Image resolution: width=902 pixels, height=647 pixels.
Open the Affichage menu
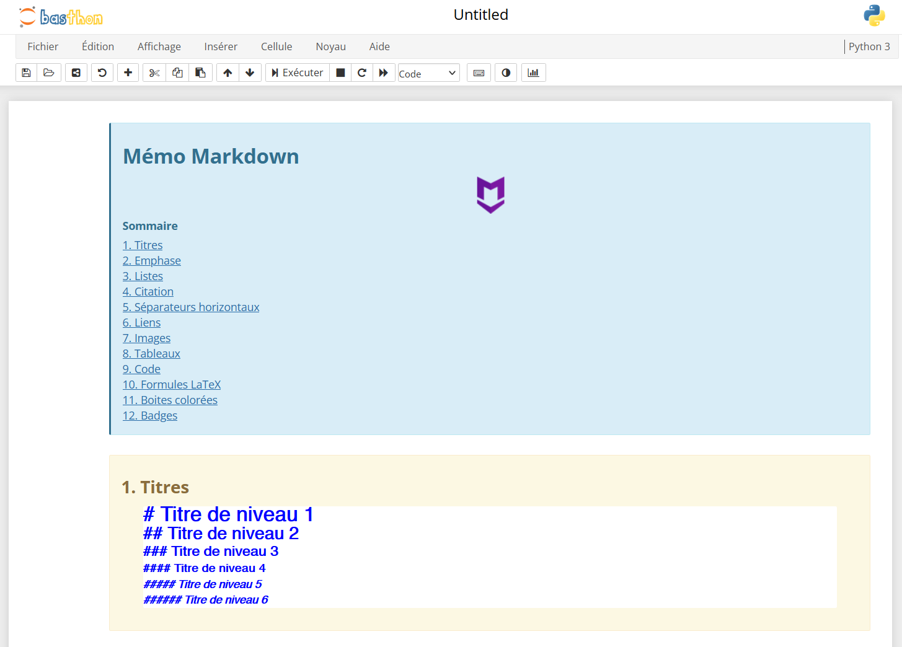tap(159, 46)
